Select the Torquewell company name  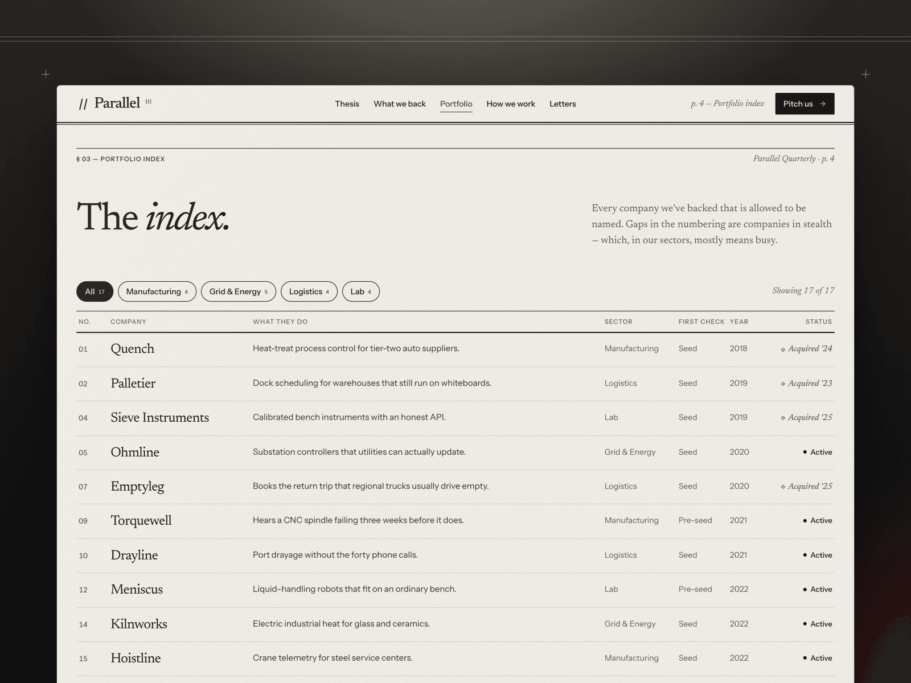tap(141, 520)
